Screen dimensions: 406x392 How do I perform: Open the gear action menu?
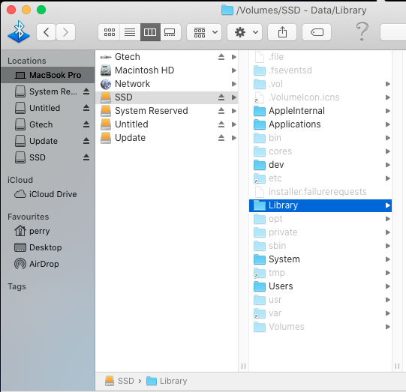point(245,32)
